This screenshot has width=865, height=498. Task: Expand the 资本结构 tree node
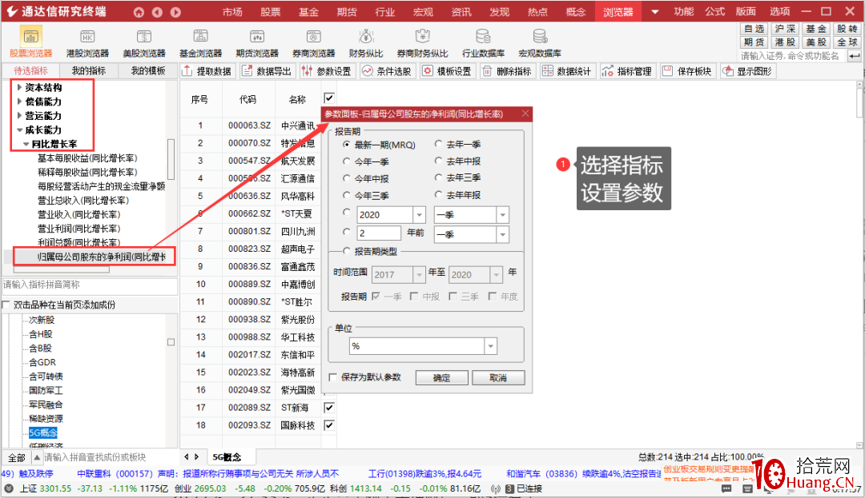click(x=19, y=87)
